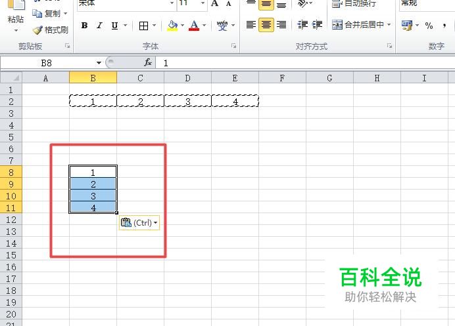Click the Insert Function fx icon

148,62
